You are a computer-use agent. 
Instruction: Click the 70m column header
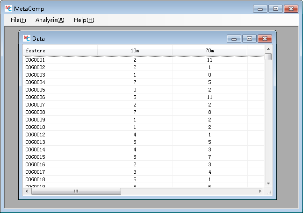(209, 50)
